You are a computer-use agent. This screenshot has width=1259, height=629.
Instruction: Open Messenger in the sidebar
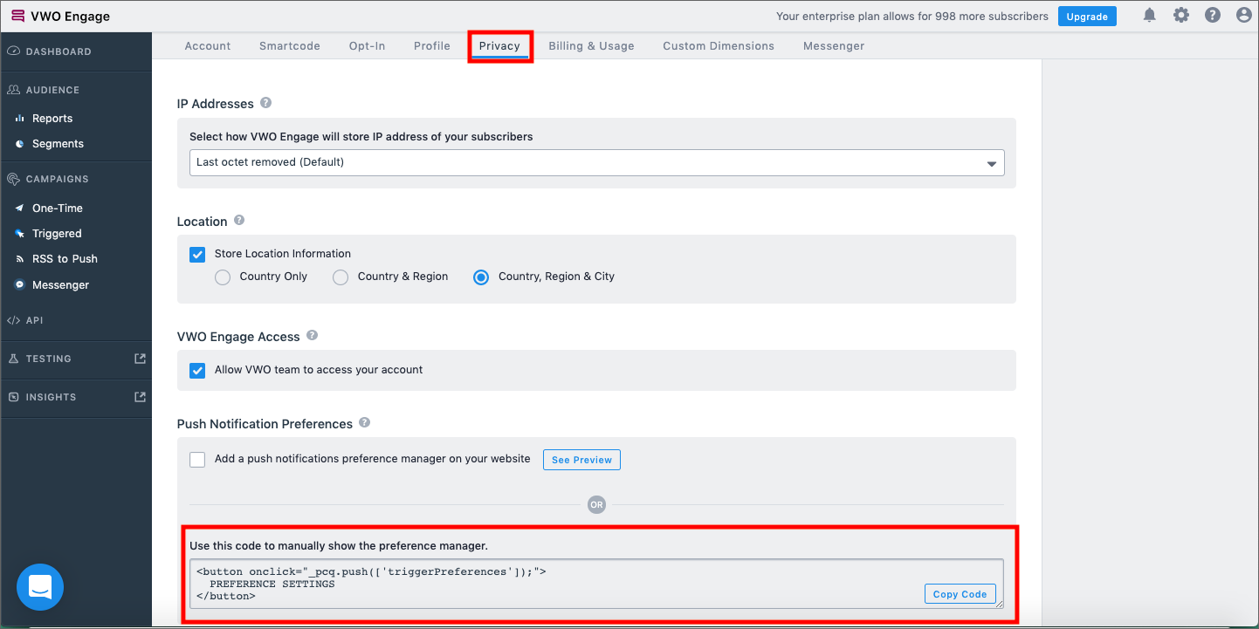point(60,285)
